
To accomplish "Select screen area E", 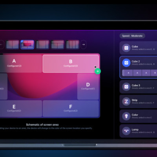I will point(21,108).
